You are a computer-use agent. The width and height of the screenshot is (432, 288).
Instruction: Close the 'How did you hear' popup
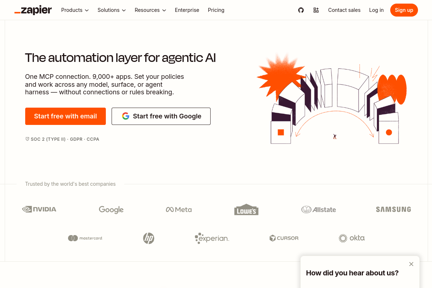[411, 264]
